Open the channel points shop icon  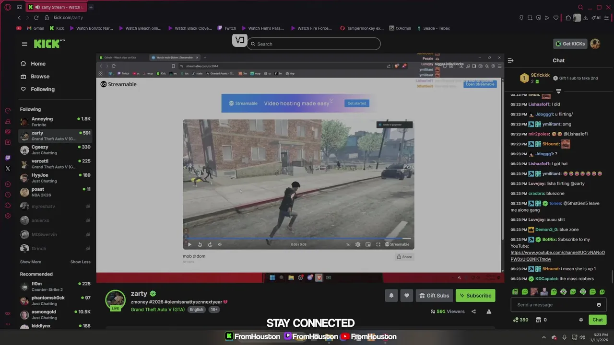click(538, 320)
